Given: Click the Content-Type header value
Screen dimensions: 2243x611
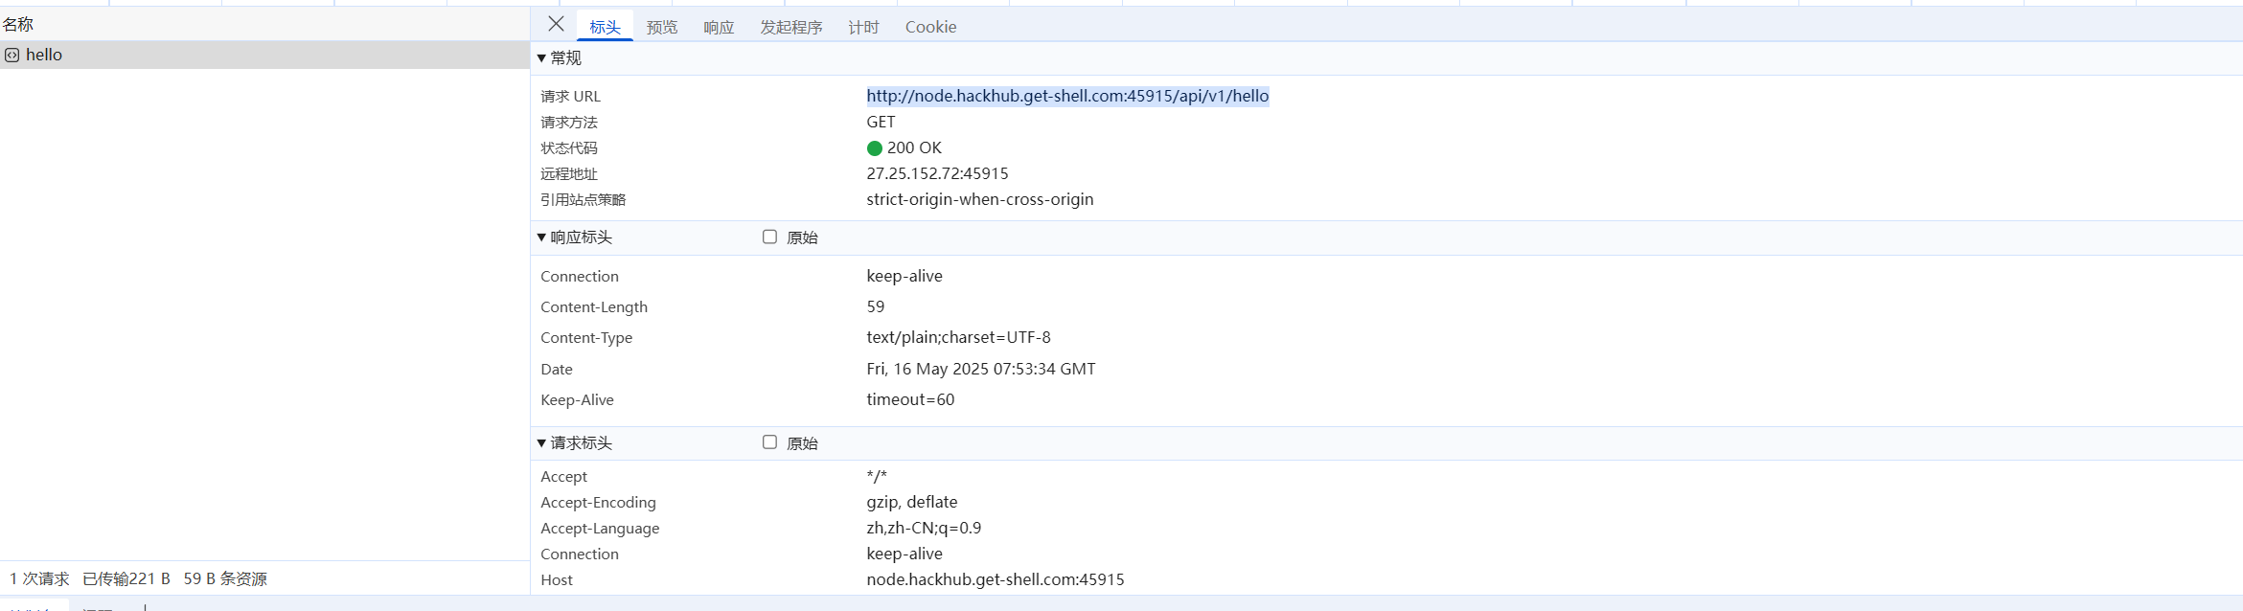Looking at the screenshot, I should click(958, 337).
